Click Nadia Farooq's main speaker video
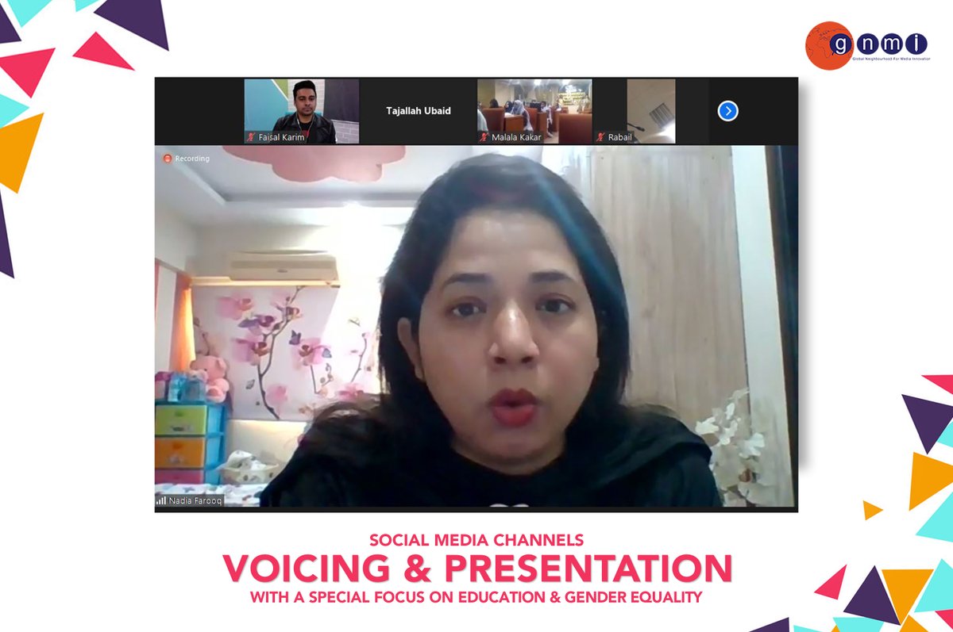The width and height of the screenshot is (953, 632). click(476, 327)
